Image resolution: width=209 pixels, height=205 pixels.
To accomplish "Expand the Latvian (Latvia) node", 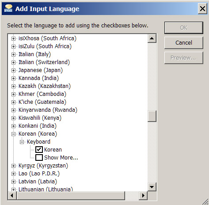I will click(13, 182).
